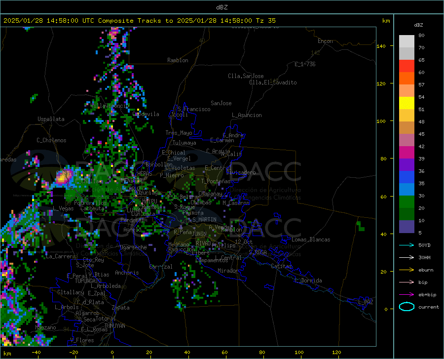Click the magenta eb+bip arrow in legend
Viewport: 444px width, 359px height.
click(x=407, y=295)
